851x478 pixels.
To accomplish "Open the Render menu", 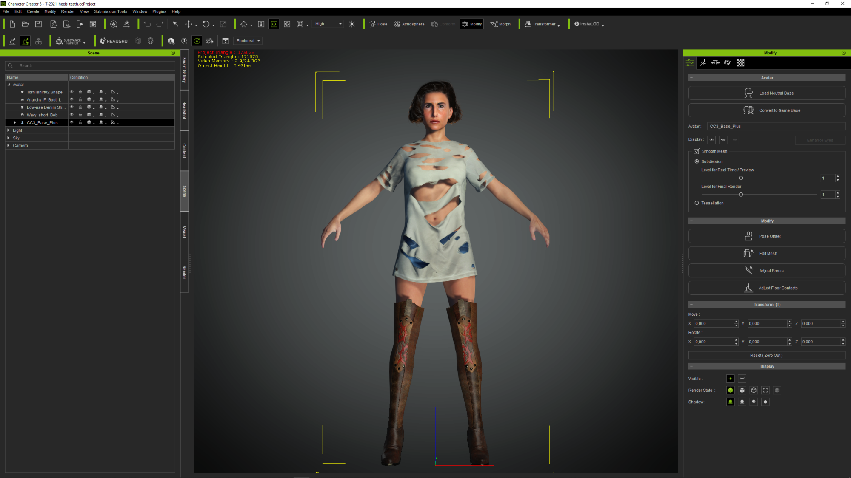I will click(68, 11).
